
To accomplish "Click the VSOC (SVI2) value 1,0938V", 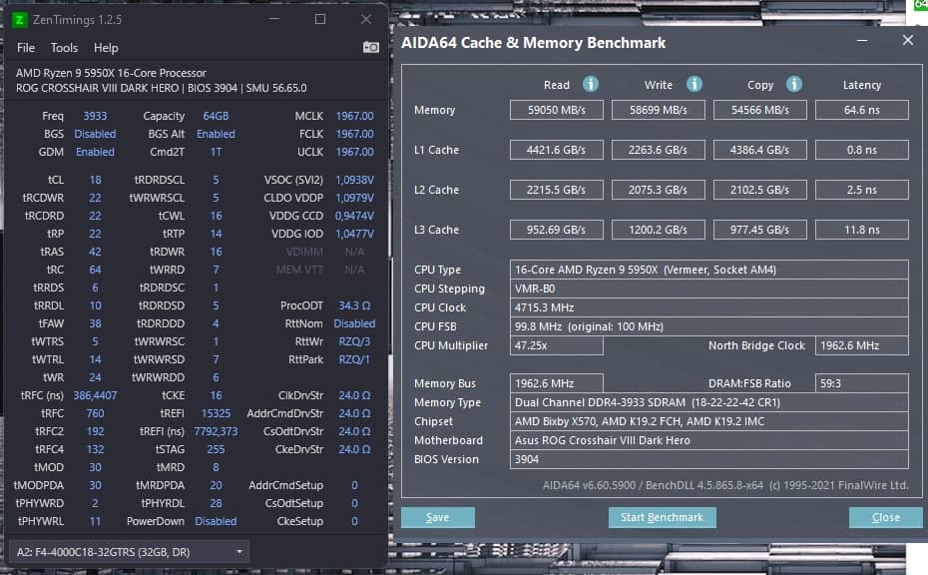I will pyautogui.click(x=354, y=180).
